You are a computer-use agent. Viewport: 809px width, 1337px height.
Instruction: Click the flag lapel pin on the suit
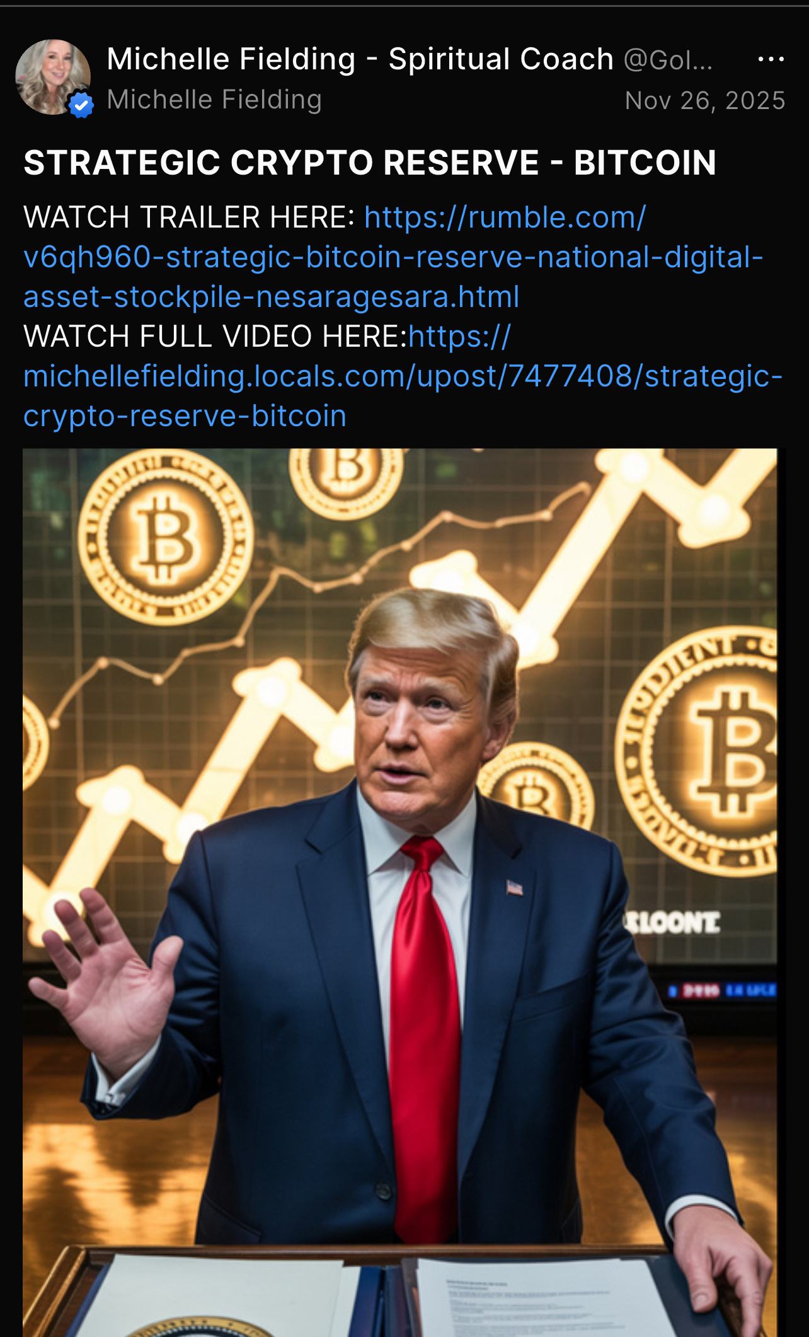pyautogui.click(x=515, y=888)
